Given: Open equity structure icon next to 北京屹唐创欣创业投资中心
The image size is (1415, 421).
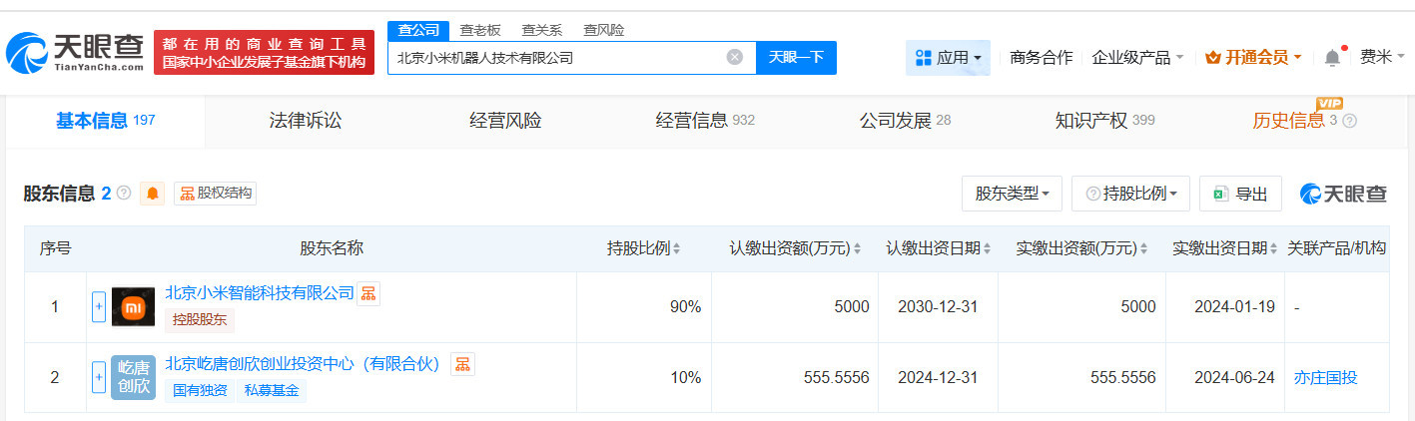Looking at the screenshot, I should point(462,364).
